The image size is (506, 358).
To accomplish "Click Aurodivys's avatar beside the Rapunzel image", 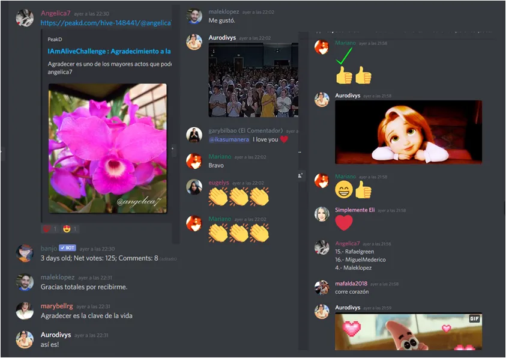I will 322,100.
